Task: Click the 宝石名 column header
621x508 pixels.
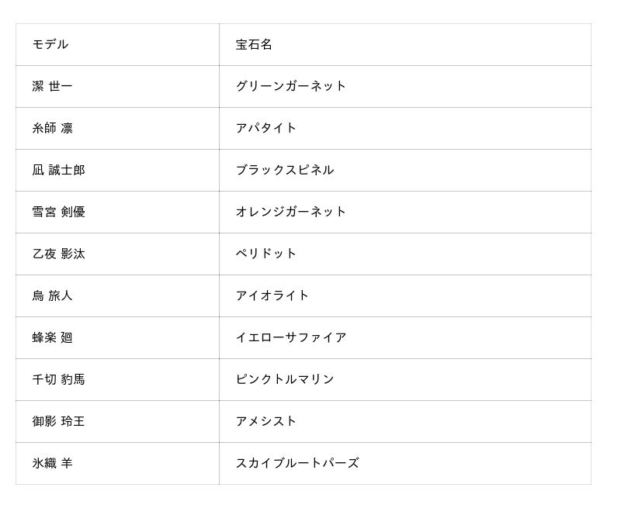Action: coord(254,45)
